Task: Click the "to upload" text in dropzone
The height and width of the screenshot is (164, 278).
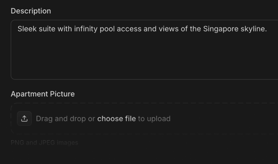Action: point(154,119)
